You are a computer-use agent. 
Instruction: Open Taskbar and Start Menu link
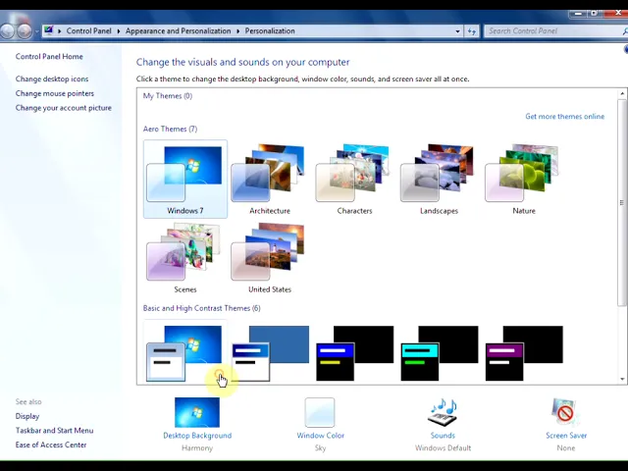coord(55,431)
